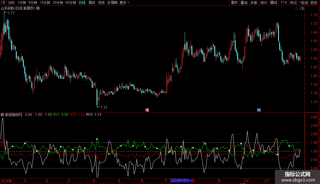Select the 日线 daily tab
320x184 pixels.
[x=82, y=3]
